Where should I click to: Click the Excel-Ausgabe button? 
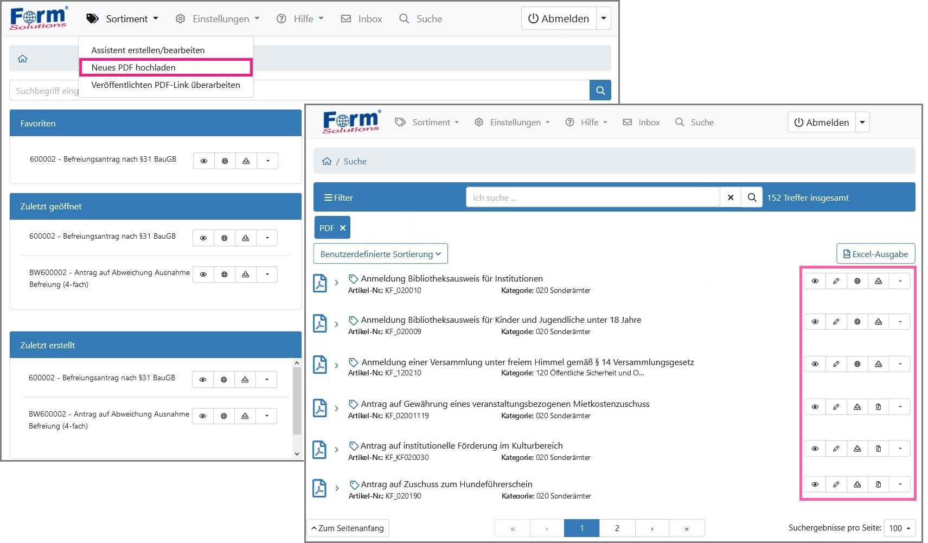[x=875, y=254]
